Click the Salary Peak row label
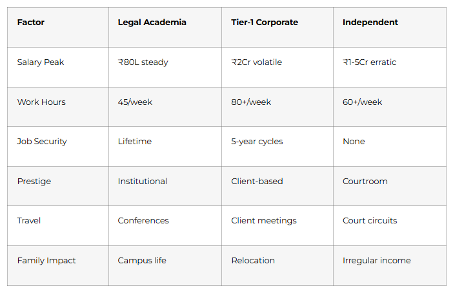 41,62
